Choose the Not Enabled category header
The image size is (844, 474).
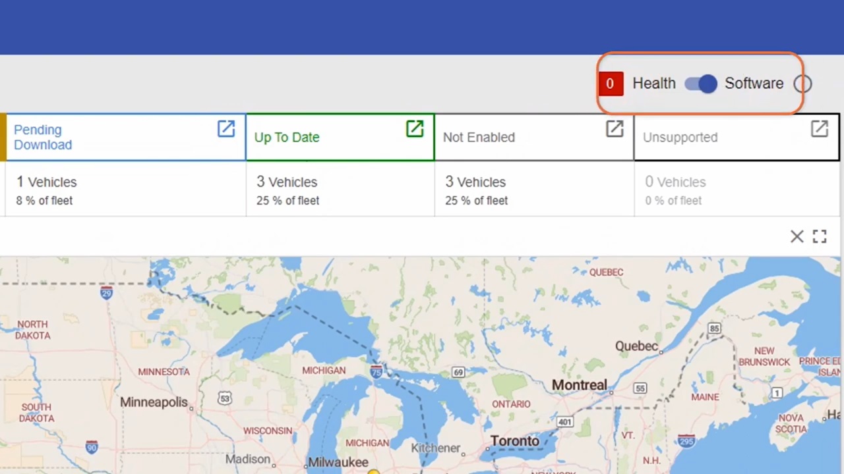479,138
